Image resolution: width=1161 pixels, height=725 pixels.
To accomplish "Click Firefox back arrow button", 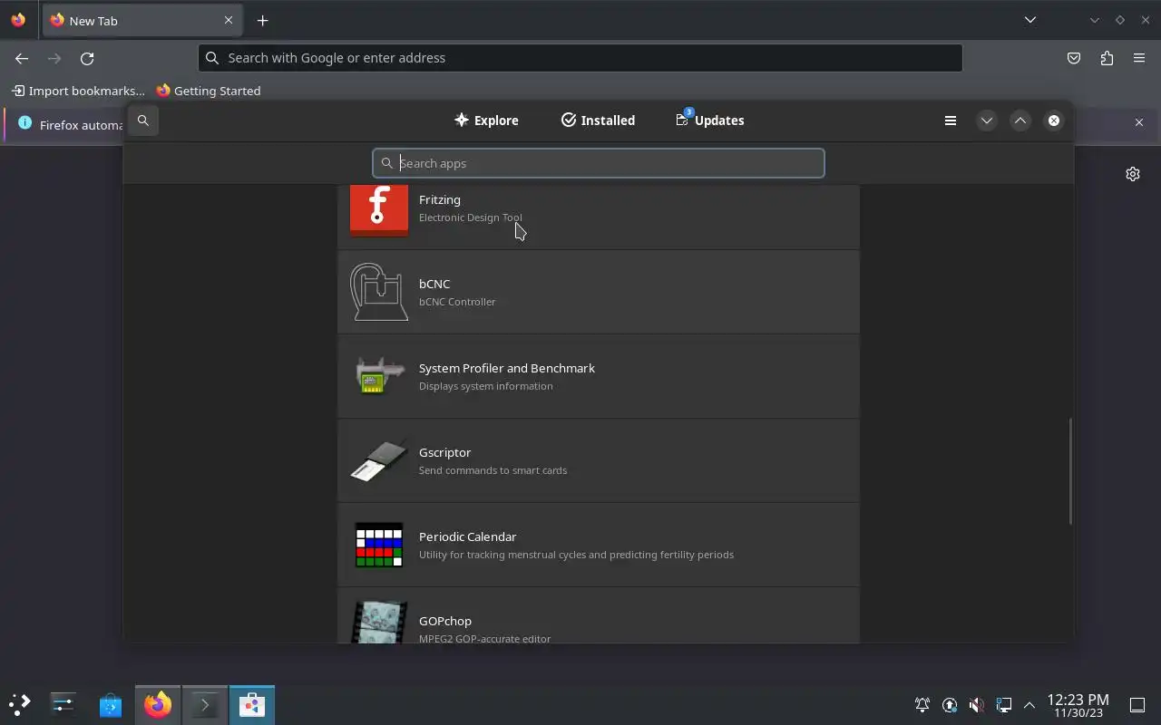I will 22,58.
